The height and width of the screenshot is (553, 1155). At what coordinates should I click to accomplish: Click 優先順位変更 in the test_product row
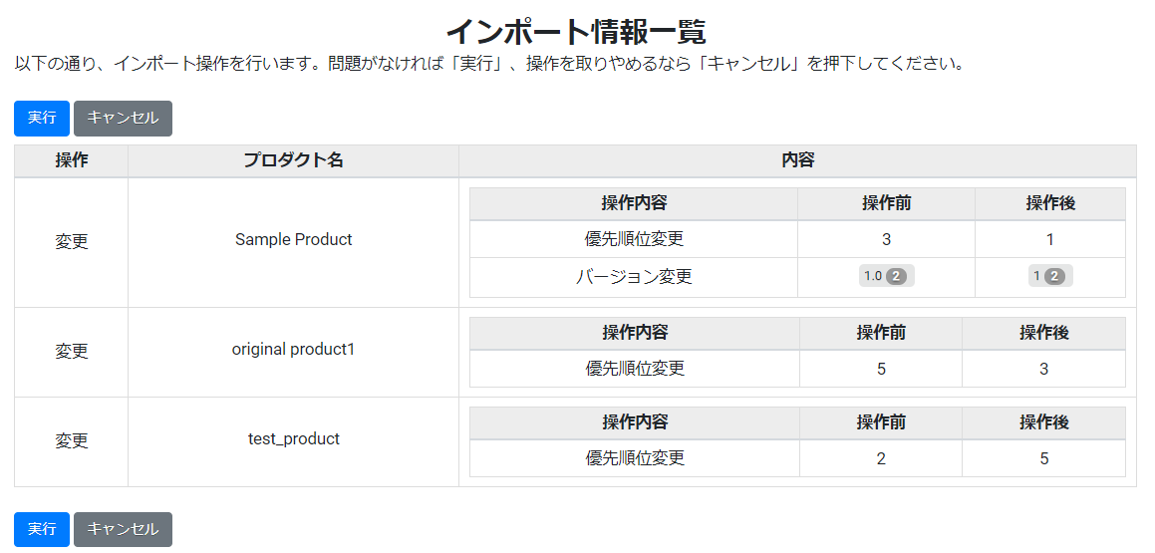635,458
